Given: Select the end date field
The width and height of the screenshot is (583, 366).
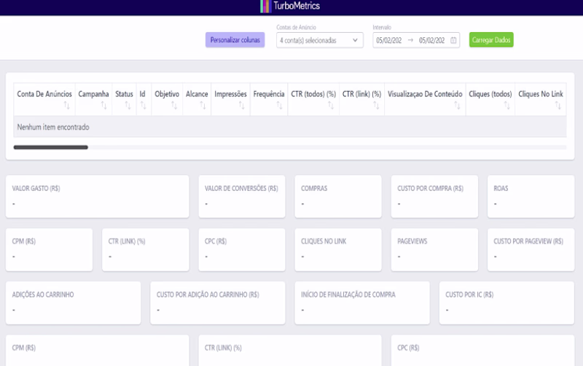Looking at the screenshot, I should pyautogui.click(x=432, y=40).
